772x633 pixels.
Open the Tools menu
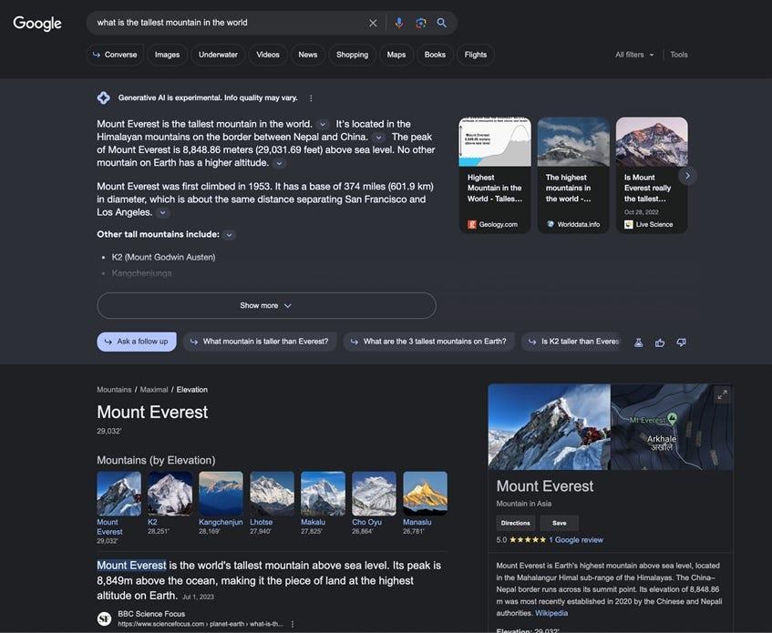coord(678,55)
